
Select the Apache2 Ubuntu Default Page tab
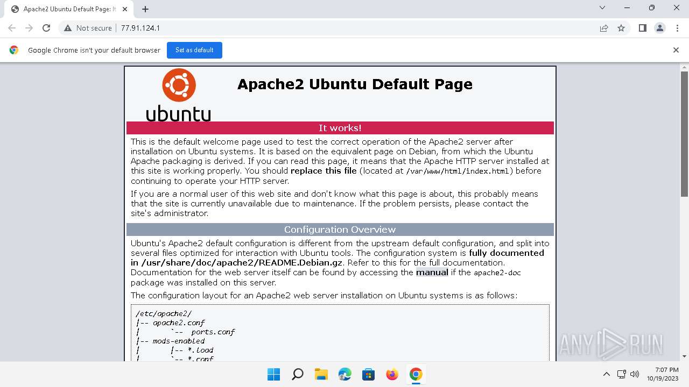69,9
